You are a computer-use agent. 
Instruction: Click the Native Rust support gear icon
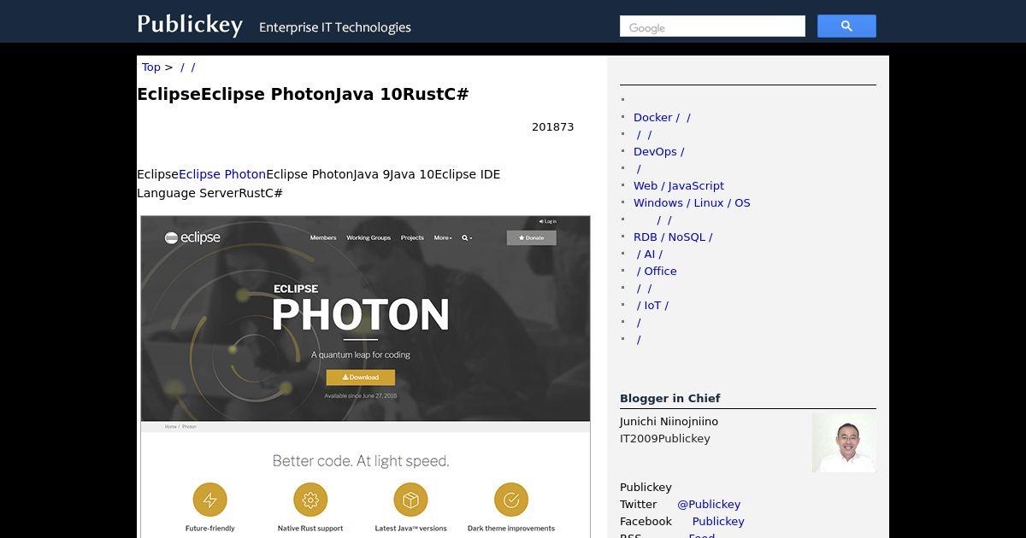[x=310, y=500]
